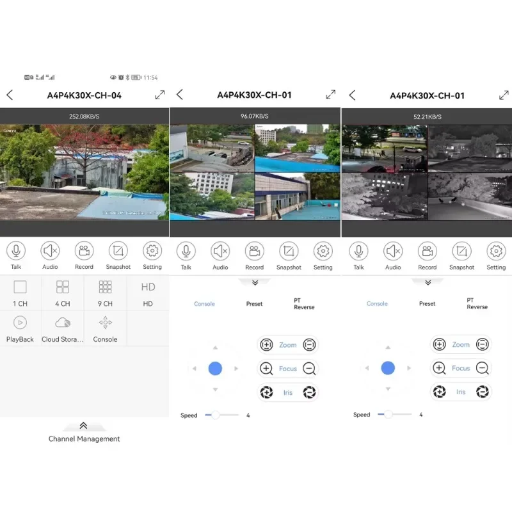The height and width of the screenshot is (512, 512).
Task: Tilt camera down on the 52.21KB/S screen
Action: [388, 389]
